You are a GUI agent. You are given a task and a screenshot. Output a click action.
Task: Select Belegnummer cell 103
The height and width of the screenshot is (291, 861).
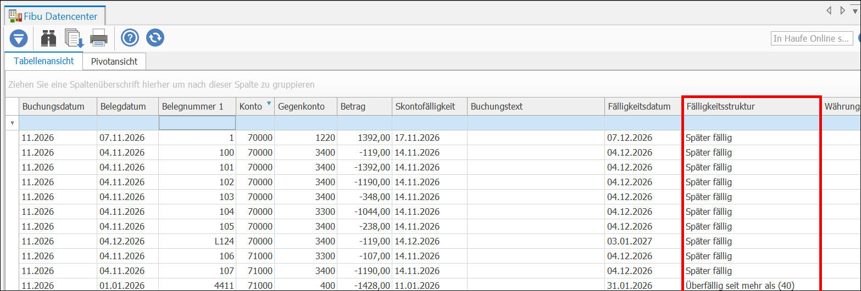[x=197, y=197]
